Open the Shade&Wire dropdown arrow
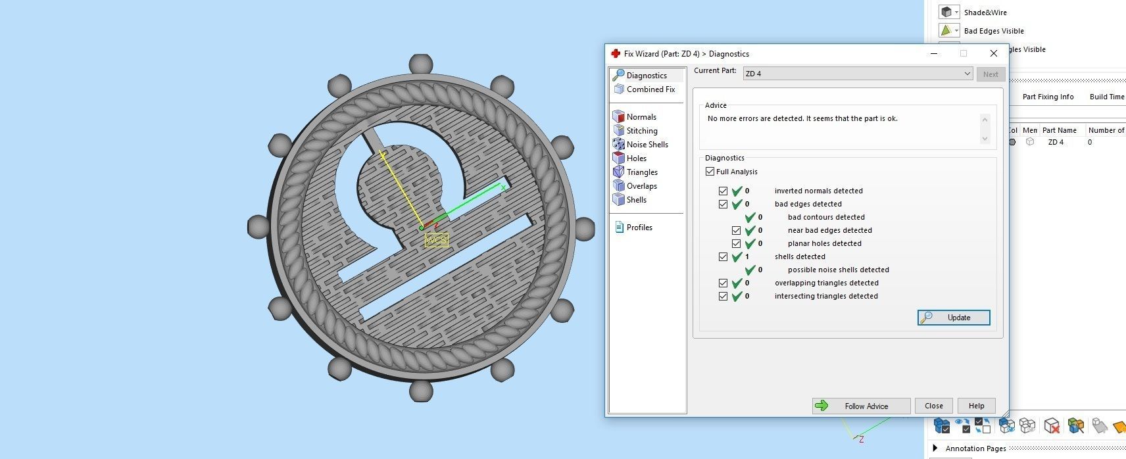The height and width of the screenshot is (459, 1126). [956, 12]
